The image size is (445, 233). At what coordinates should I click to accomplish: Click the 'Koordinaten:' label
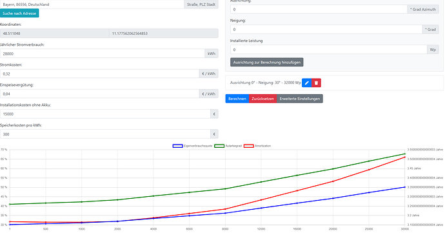[x=11, y=25]
